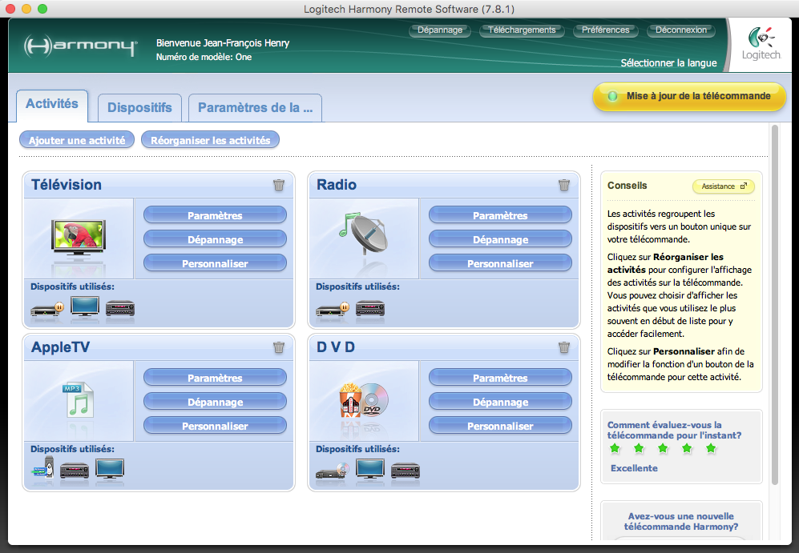Image resolution: width=799 pixels, height=553 pixels.
Task: Open Dépannage for the AppleTV activity
Action: point(215,402)
